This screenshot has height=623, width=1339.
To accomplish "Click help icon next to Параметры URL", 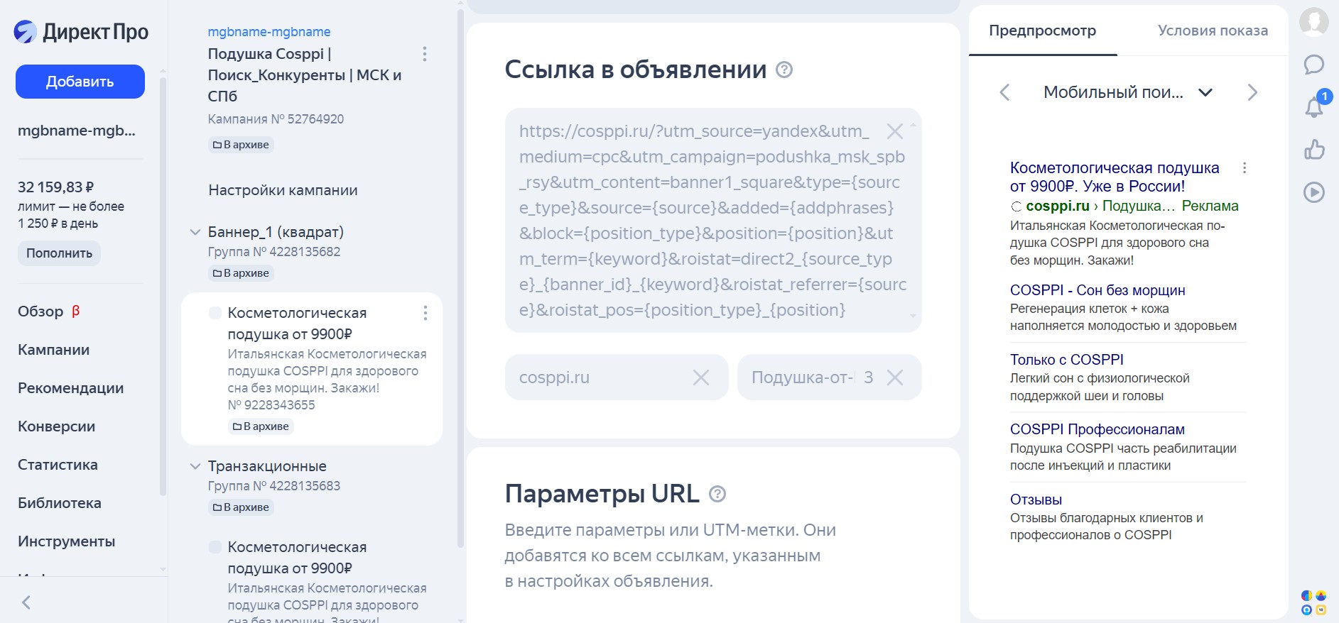I will click(717, 494).
